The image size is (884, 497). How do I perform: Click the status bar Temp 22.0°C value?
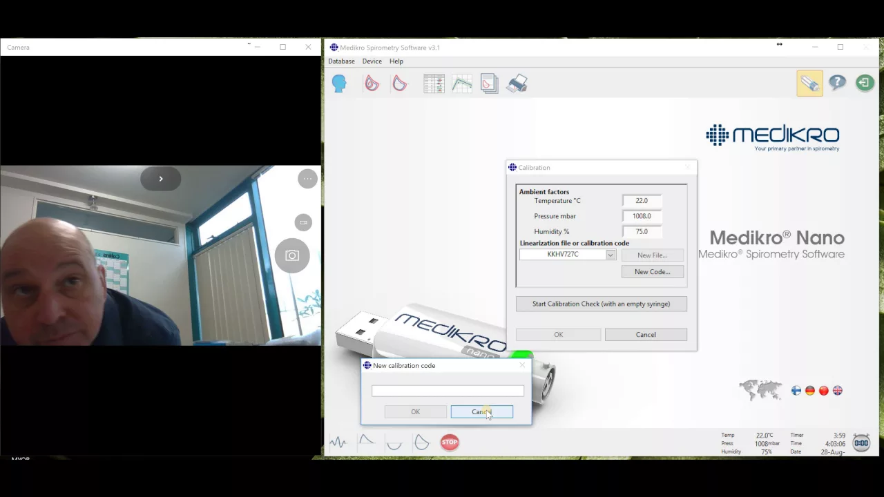coord(764,436)
